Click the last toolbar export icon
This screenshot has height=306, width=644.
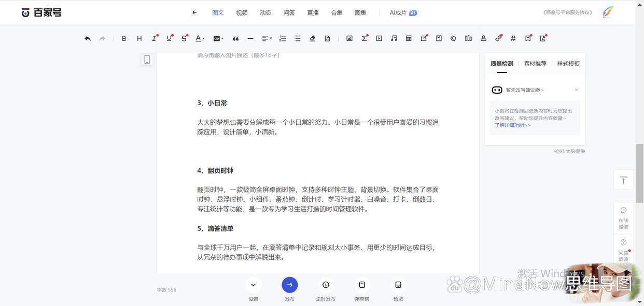pyautogui.click(x=543, y=38)
